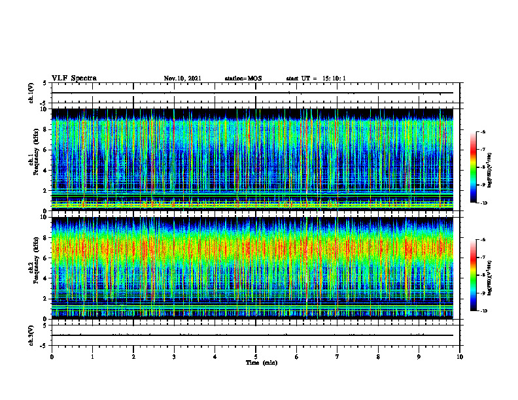Click the "ch.1(V)" axis label at top
The image size is (518, 400).
31,93
